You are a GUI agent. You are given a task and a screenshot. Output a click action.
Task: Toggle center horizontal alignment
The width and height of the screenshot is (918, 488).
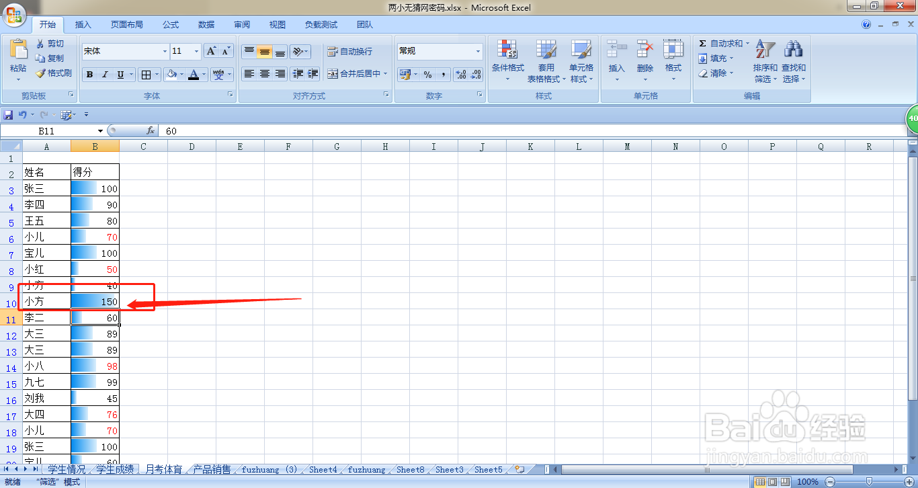tap(265, 74)
